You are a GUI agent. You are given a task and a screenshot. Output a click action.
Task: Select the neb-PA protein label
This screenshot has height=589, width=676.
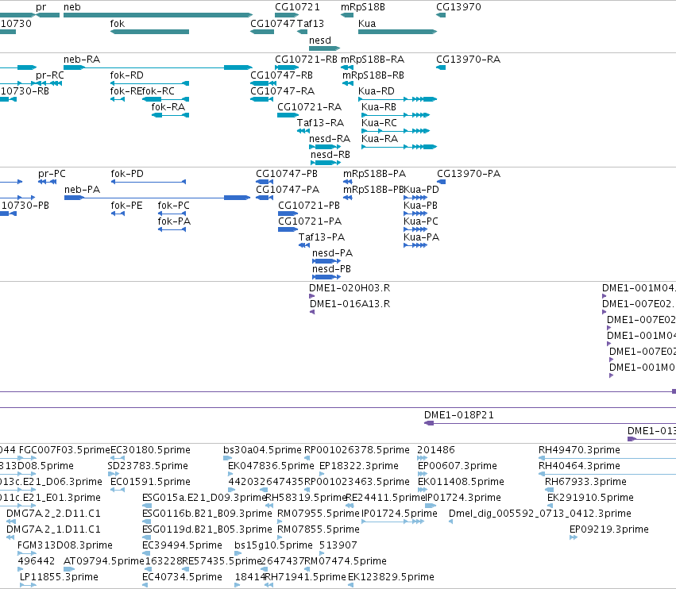point(83,190)
